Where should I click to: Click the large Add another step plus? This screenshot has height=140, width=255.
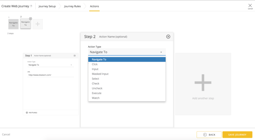pos(203,83)
